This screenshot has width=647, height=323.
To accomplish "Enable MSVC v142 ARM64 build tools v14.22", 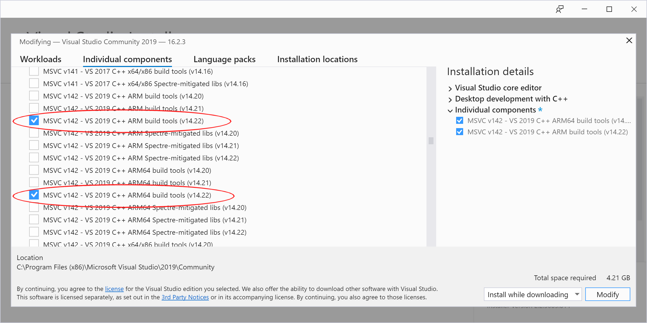I will pos(34,195).
